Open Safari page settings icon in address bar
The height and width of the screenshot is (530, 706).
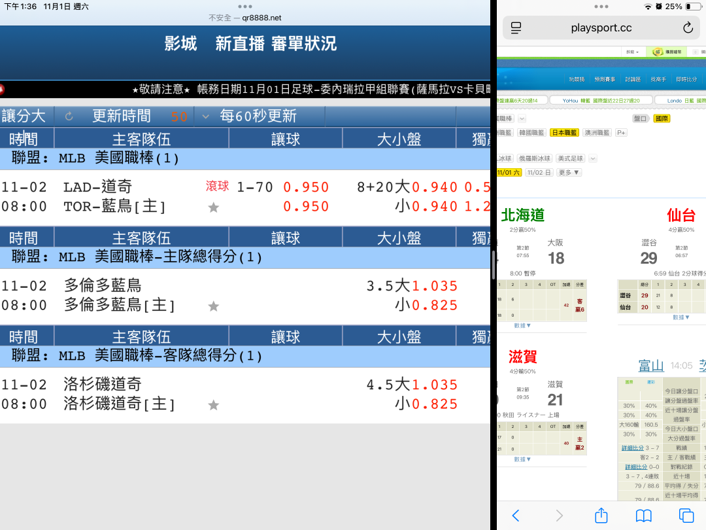[x=516, y=28]
